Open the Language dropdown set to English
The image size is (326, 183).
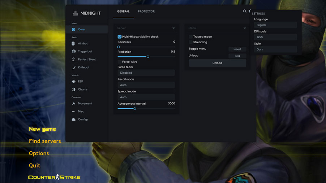point(275,25)
